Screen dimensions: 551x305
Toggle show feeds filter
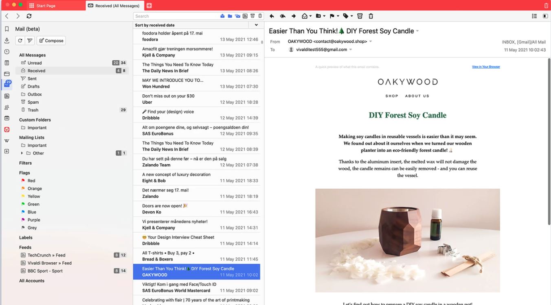click(x=245, y=16)
